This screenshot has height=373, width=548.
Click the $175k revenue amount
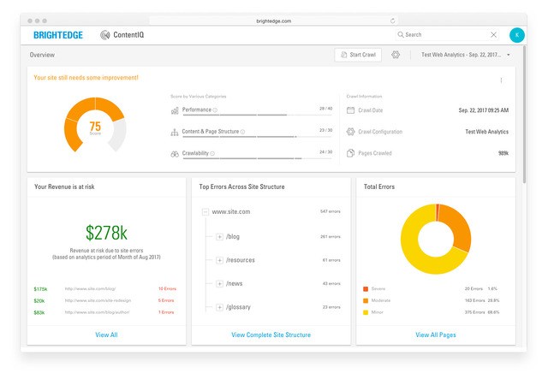point(40,289)
